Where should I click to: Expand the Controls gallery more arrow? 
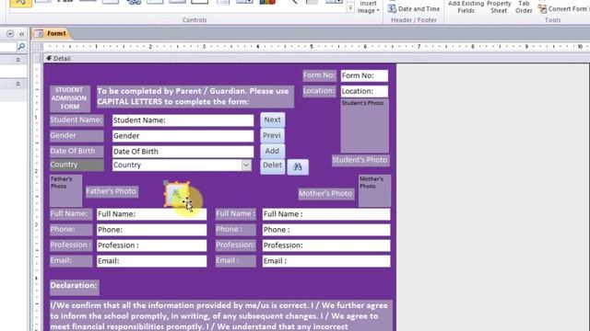[x=350, y=8]
